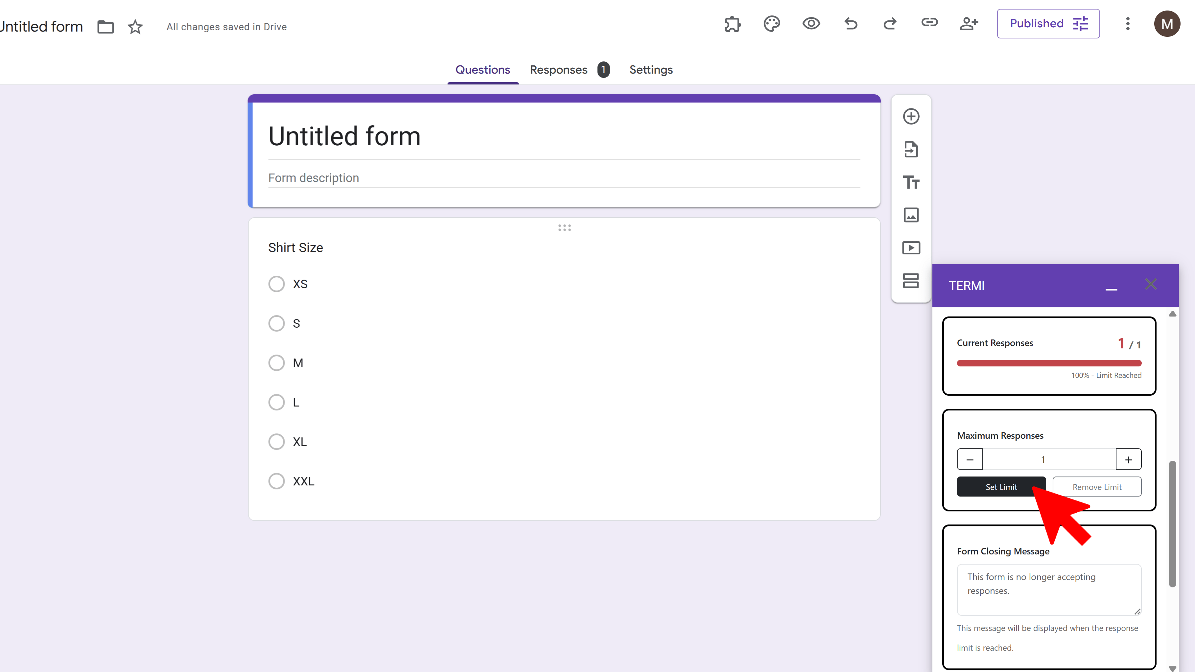
Task: Select the XXL shirt size option
Action: pos(276,481)
